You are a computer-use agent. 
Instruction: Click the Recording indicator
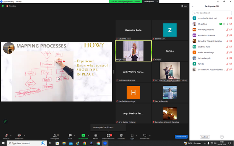pos(11,6)
